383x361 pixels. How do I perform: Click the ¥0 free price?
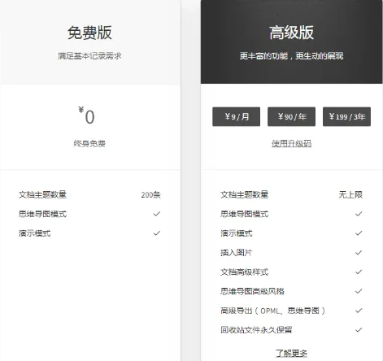[x=87, y=115]
